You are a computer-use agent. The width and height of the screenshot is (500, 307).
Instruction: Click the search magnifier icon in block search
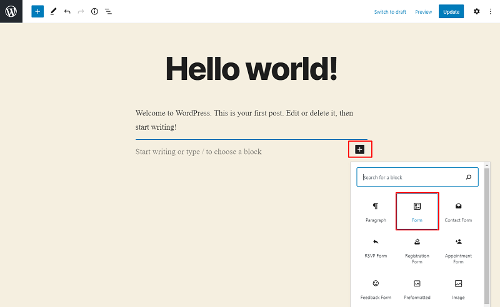click(x=468, y=177)
